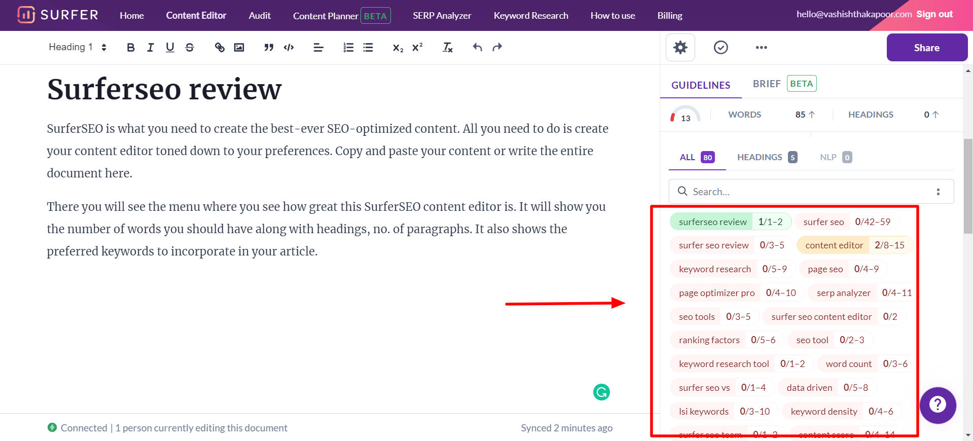Viewport: 973px width, 441px height.
Task: Click the 'content editor' keyword chip
Action: tap(855, 245)
